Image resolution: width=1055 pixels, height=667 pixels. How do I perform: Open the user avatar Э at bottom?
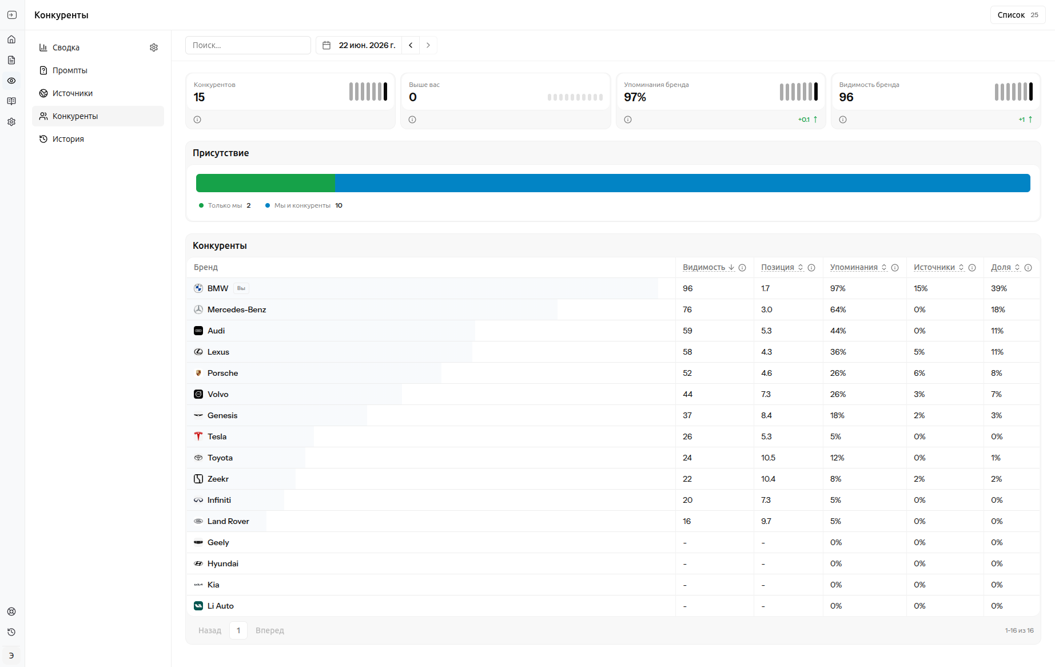click(11, 656)
